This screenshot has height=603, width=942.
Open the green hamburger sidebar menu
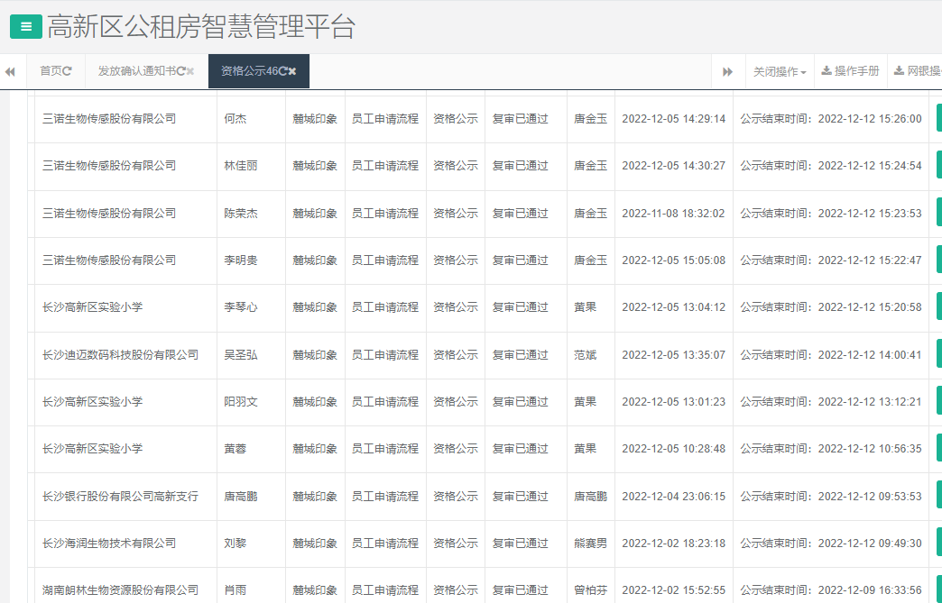pyautogui.click(x=24, y=26)
